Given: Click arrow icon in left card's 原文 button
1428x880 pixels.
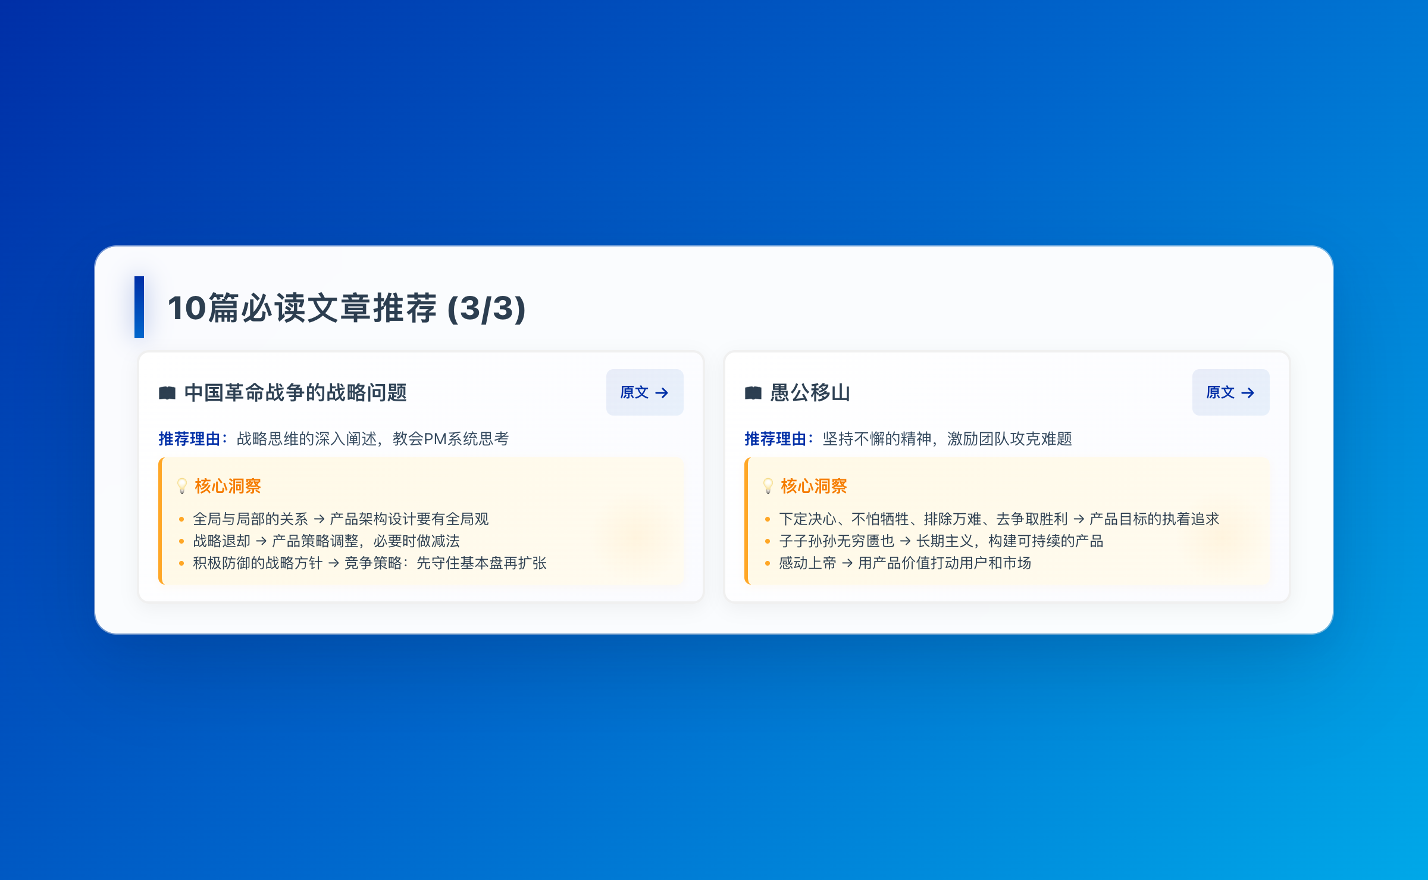Looking at the screenshot, I should tap(662, 393).
